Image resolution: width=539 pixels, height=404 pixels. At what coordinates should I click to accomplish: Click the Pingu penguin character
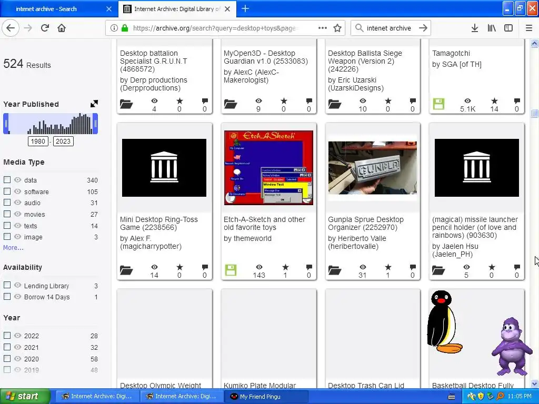point(444,322)
